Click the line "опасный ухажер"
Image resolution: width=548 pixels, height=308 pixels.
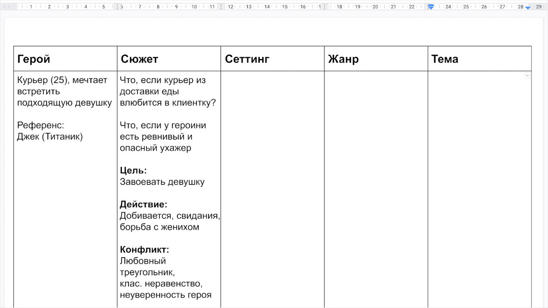pos(155,148)
